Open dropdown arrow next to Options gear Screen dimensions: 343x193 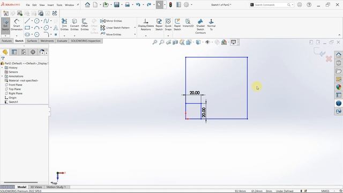point(192,5)
